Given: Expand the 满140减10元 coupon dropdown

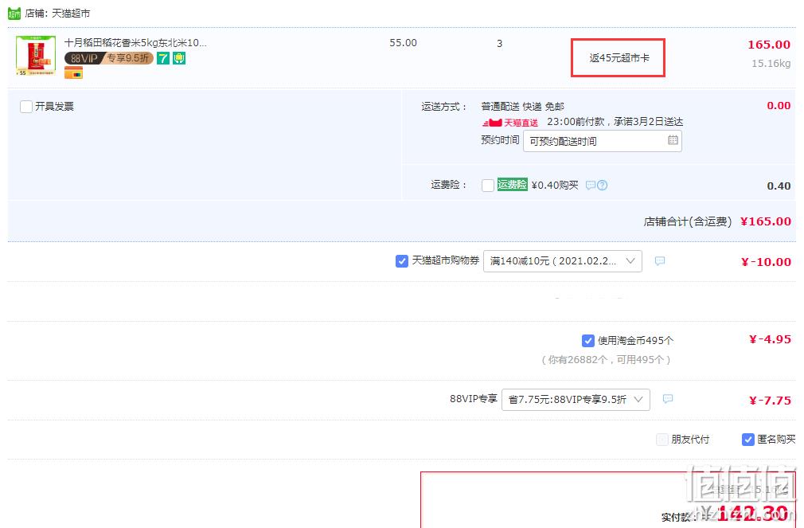Looking at the screenshot, I should (563, 261).
